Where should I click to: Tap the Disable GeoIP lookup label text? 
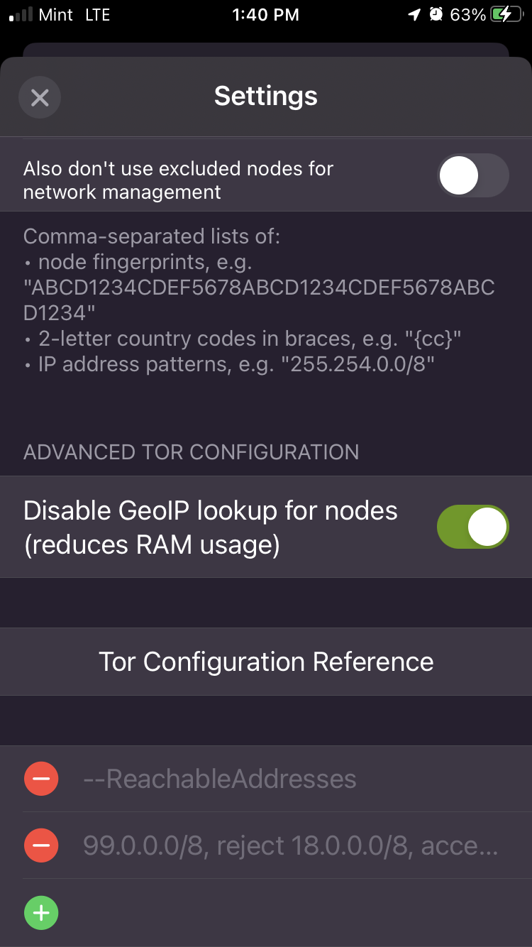click(211, 527)
